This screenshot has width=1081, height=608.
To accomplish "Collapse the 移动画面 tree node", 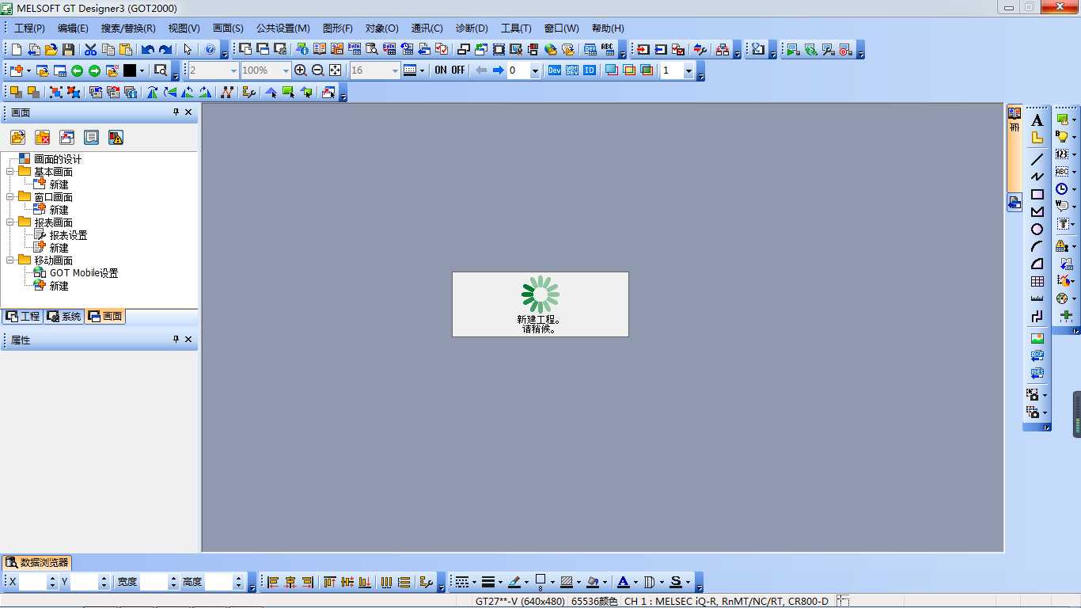I will pyautogui.click(x=10, y=260).
